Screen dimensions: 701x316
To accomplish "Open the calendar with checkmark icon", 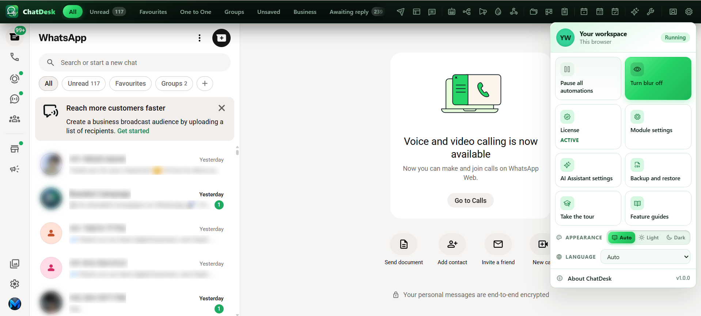I will coord(615,12).
